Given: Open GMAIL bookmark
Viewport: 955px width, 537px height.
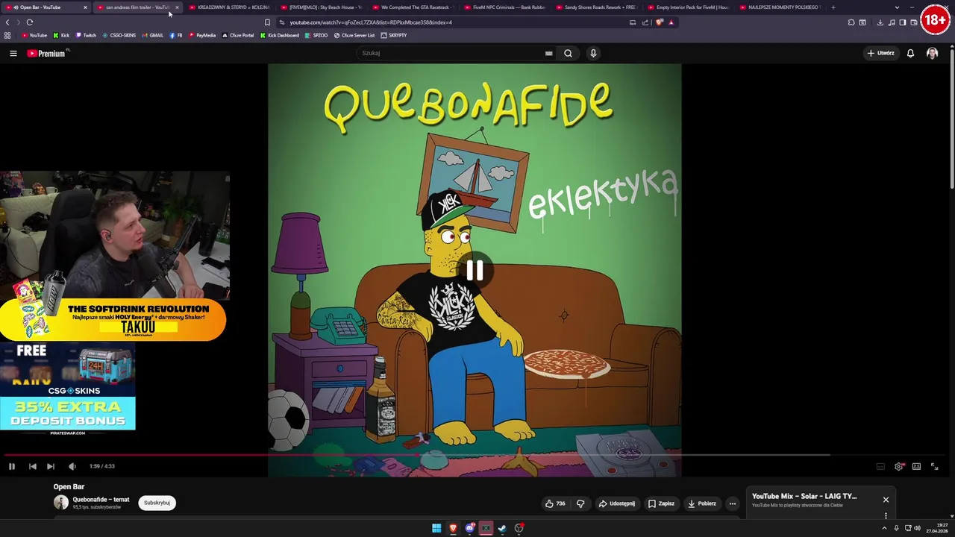Looking at the screenshot, I should (x=152, y=35).
